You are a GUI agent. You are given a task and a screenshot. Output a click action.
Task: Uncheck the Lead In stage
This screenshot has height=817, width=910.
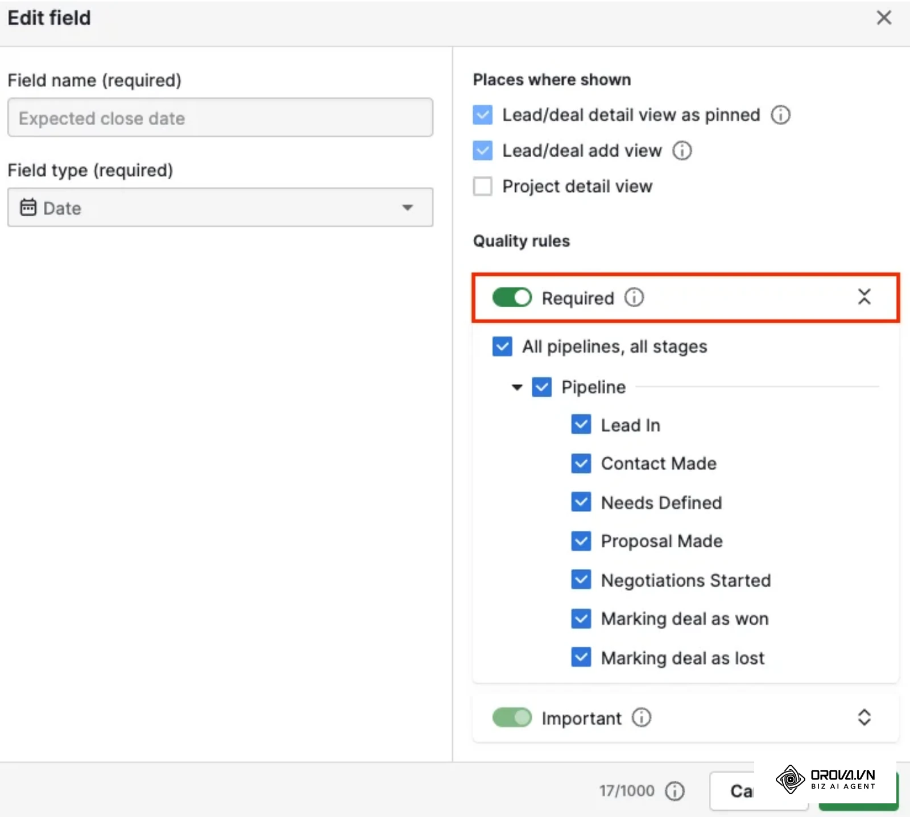click(581, 424)
